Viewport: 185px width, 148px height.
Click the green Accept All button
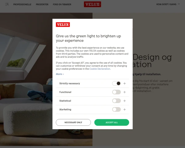click(x=112, y=122)
